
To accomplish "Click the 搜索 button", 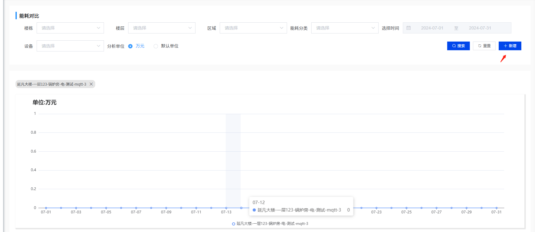I will (x=458, y=46).
